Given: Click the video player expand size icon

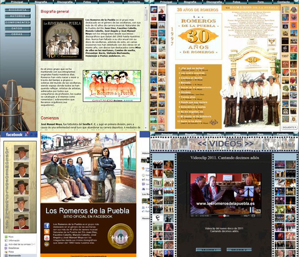Looking at the screenshot, I should pos(253,216).
